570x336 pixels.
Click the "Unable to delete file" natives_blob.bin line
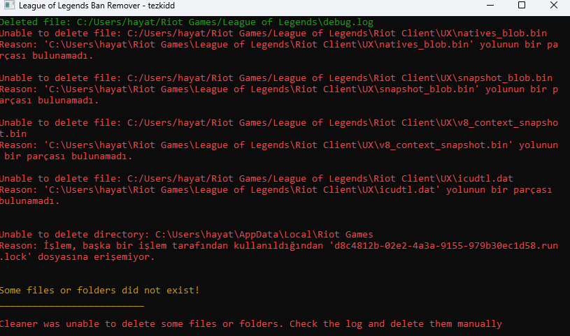coord(273,34)
